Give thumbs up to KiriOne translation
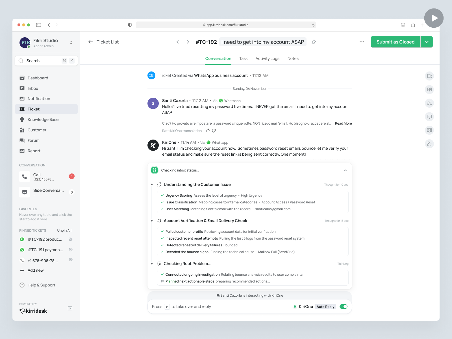This screenshot has height=339, width=452. click(x=208, y=131)
